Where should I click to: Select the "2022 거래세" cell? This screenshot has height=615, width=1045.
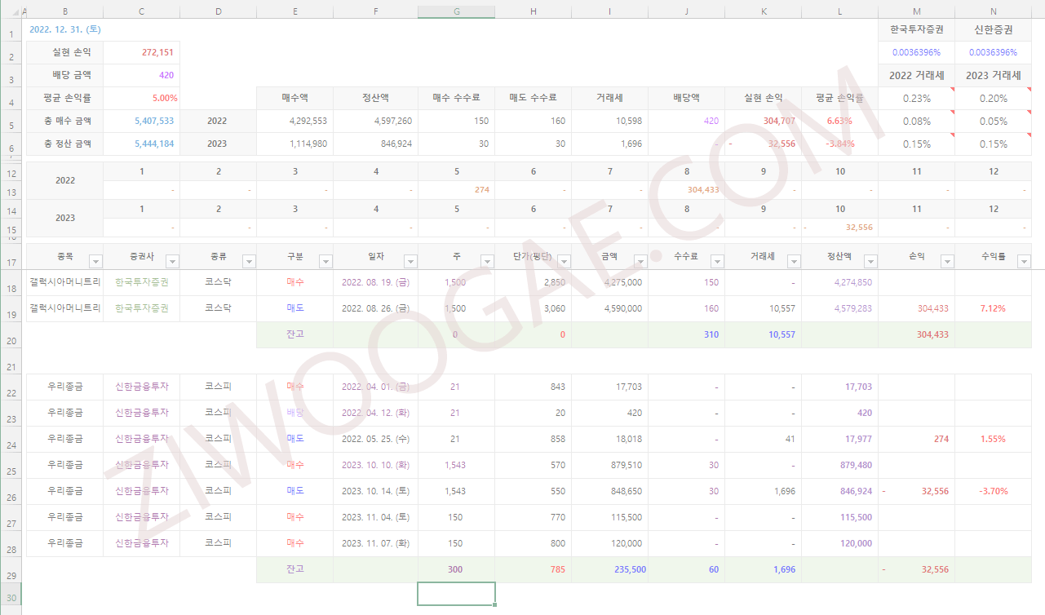click(x=917, y=75)
